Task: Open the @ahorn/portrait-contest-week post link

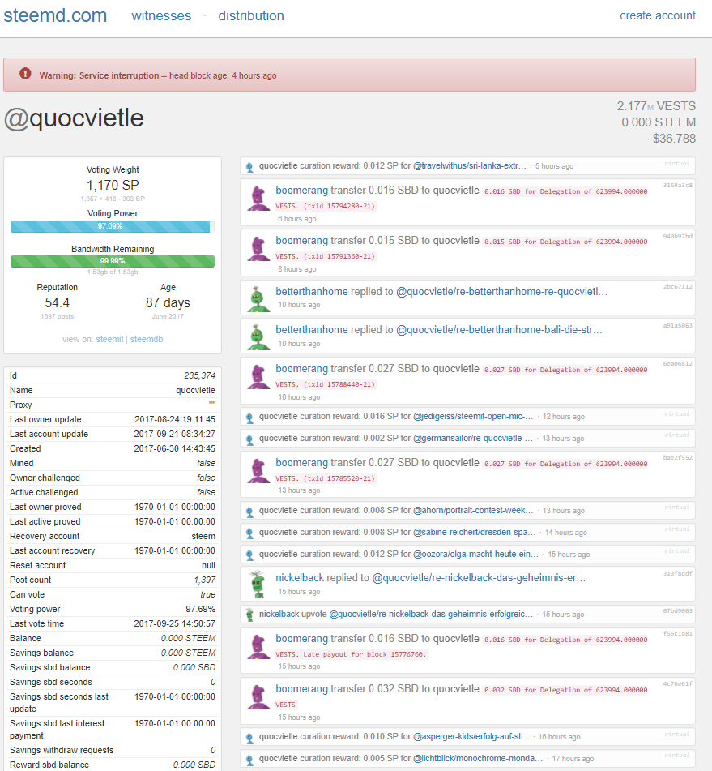Action: tap(473, 511)
